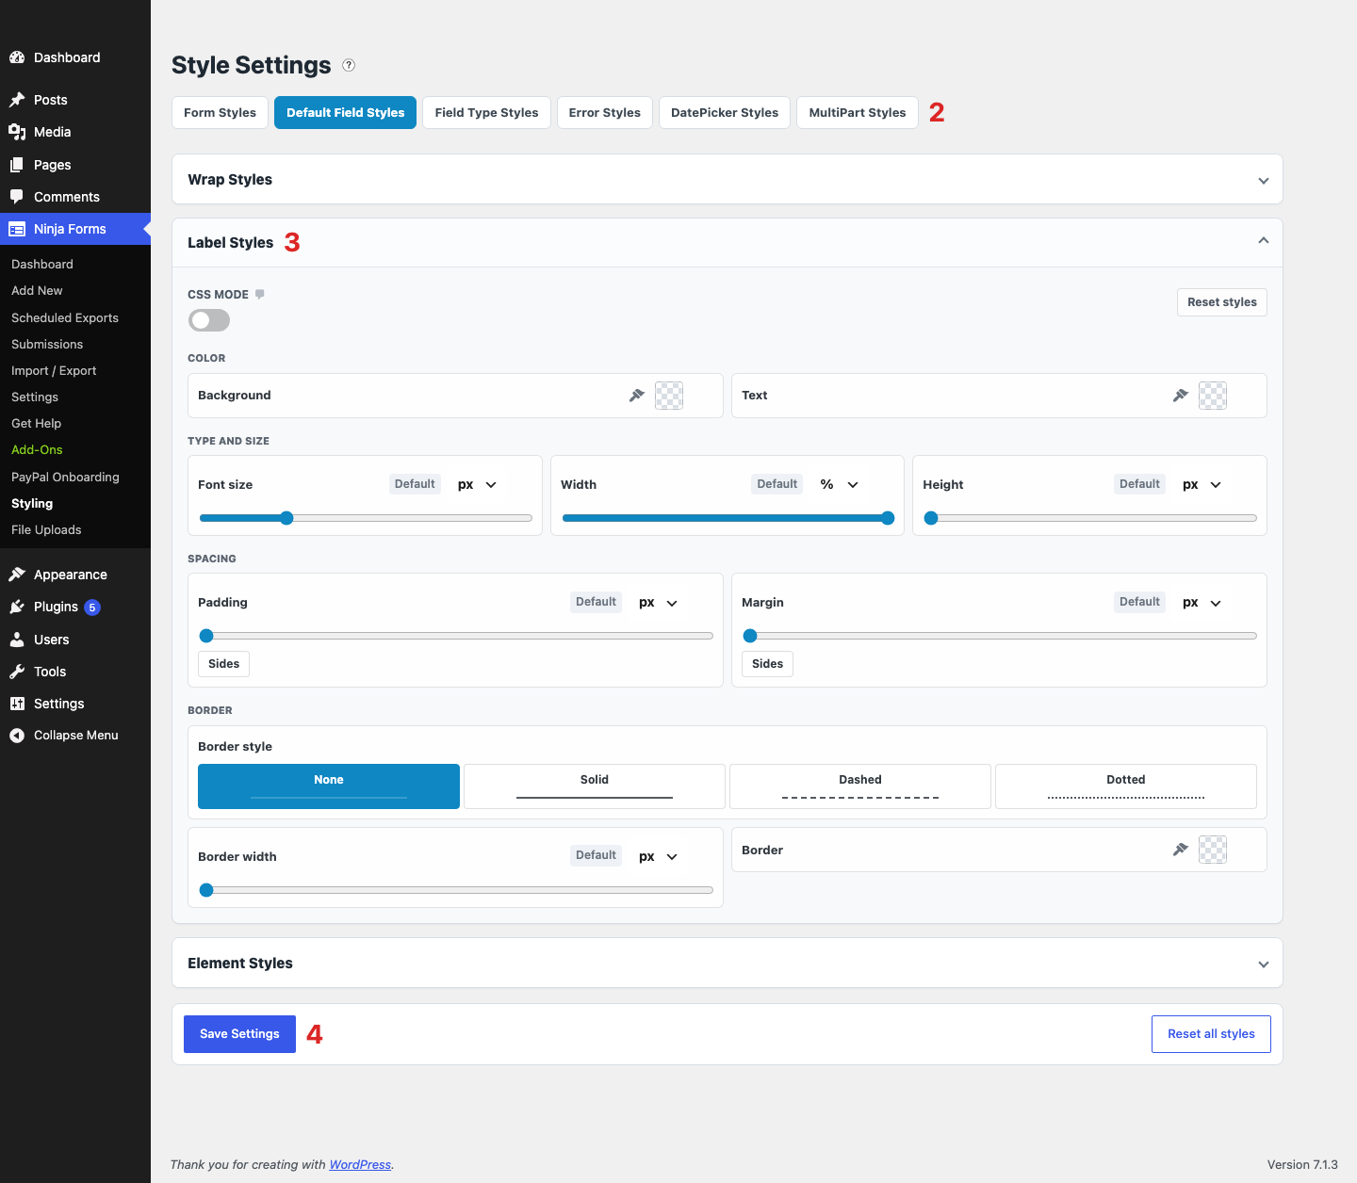Switch to the Error Styles tab

[604, 112]
